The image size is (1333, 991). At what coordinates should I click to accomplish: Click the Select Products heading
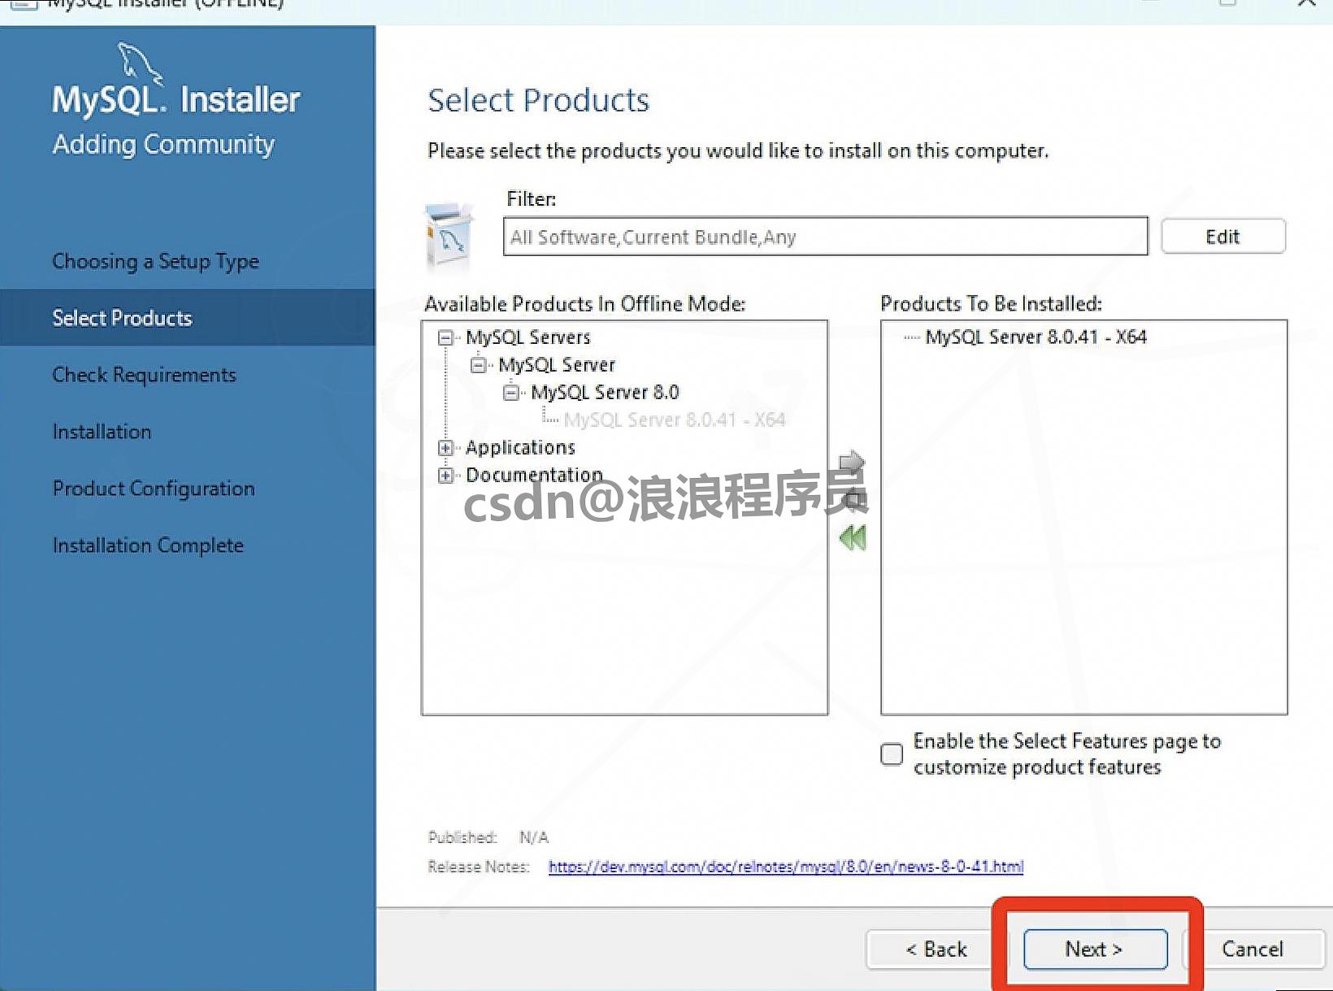pyautogui.click(x=538, y=100)
